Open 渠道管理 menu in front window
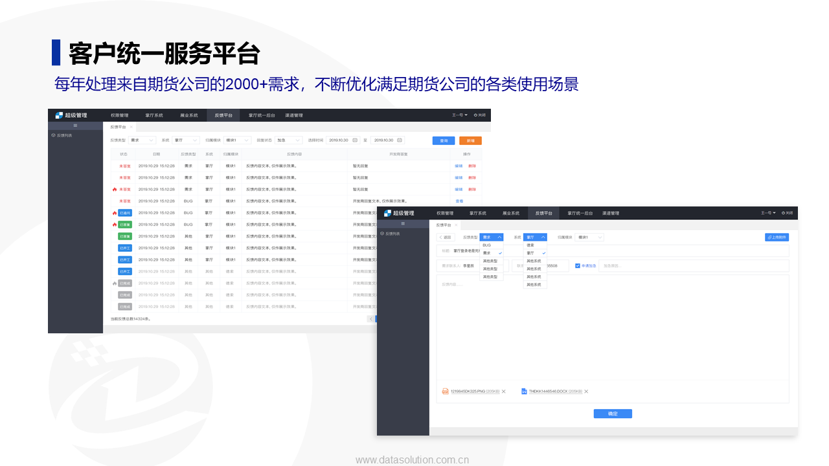This screenshot has height=466, width=829. point(611,213)
